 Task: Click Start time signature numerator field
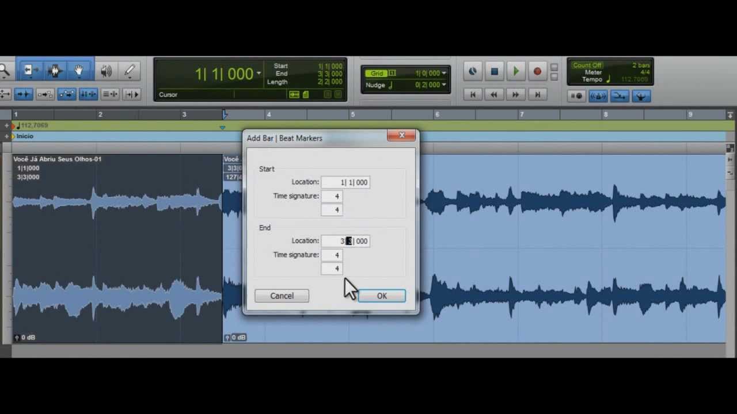coord(332,196)
